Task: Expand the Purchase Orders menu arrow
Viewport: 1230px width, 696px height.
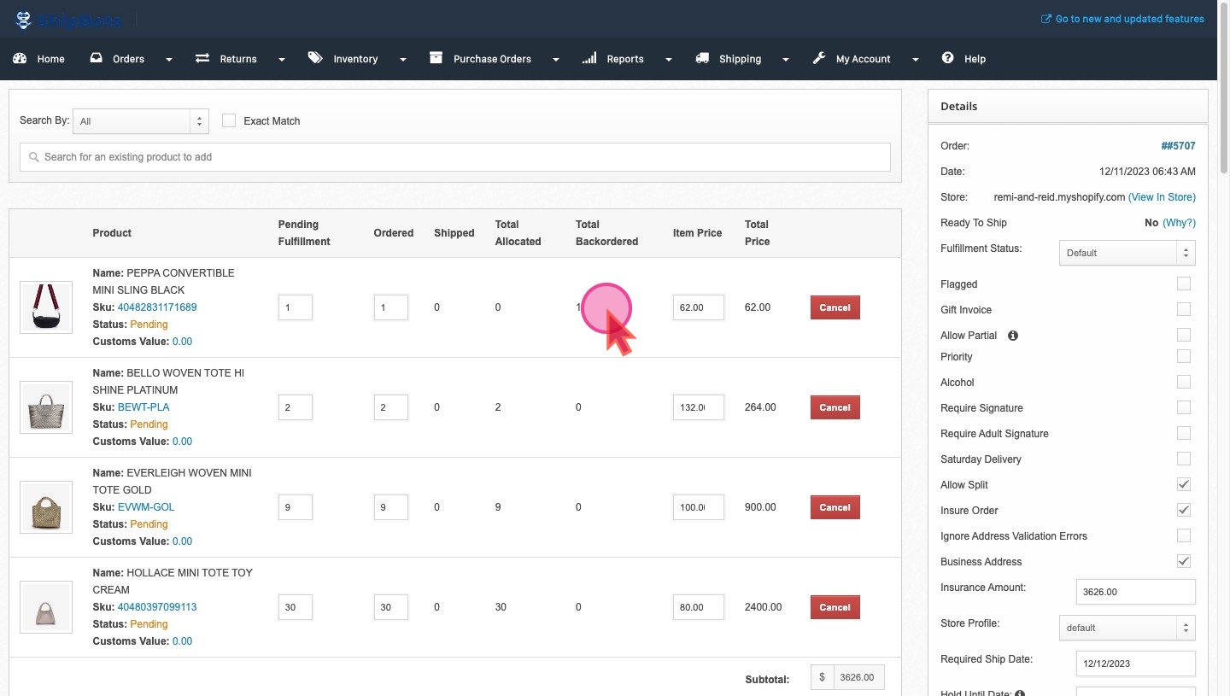Action: click(x=555, y=60)
